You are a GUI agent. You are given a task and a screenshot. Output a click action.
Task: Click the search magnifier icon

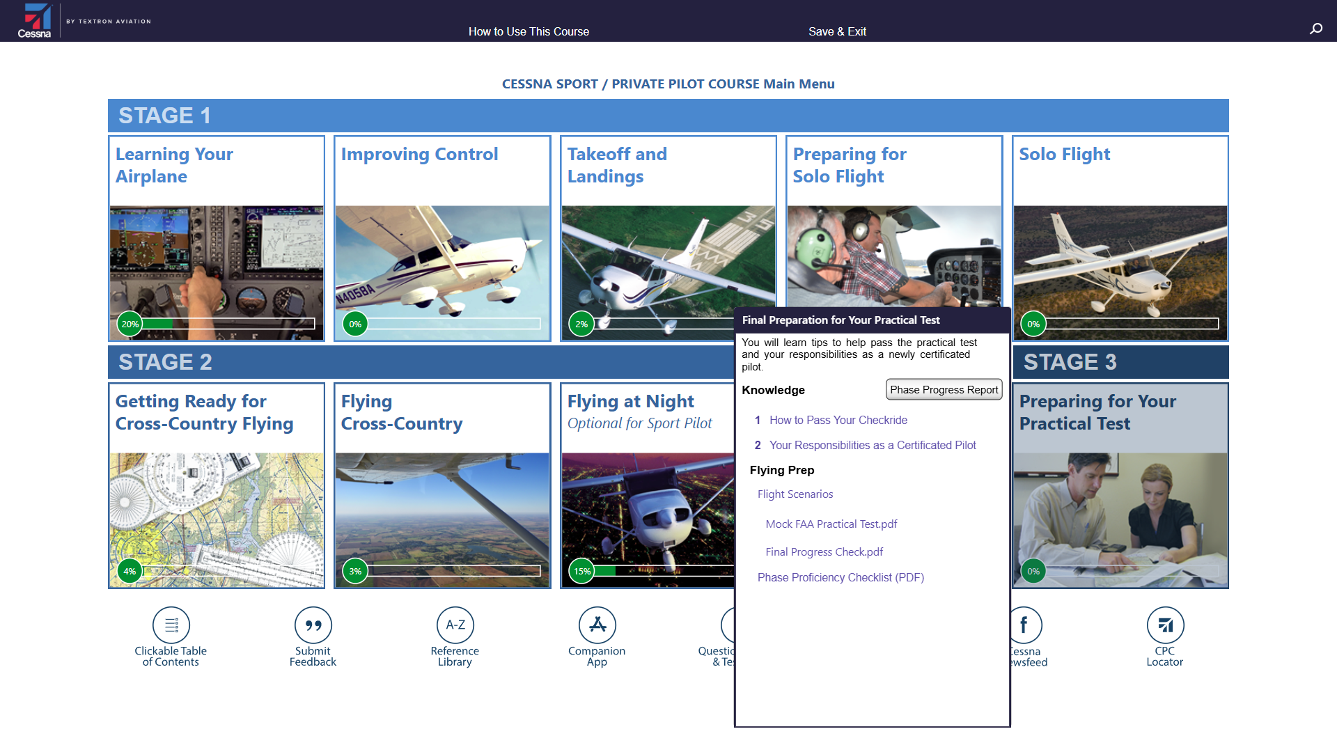[x=1315, y=29]
